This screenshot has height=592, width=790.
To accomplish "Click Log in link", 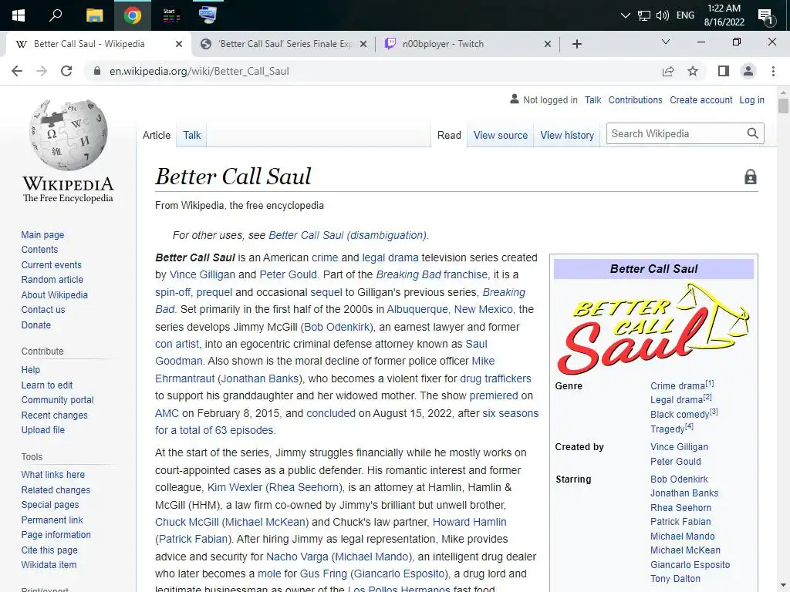I will tap(751, 100).
